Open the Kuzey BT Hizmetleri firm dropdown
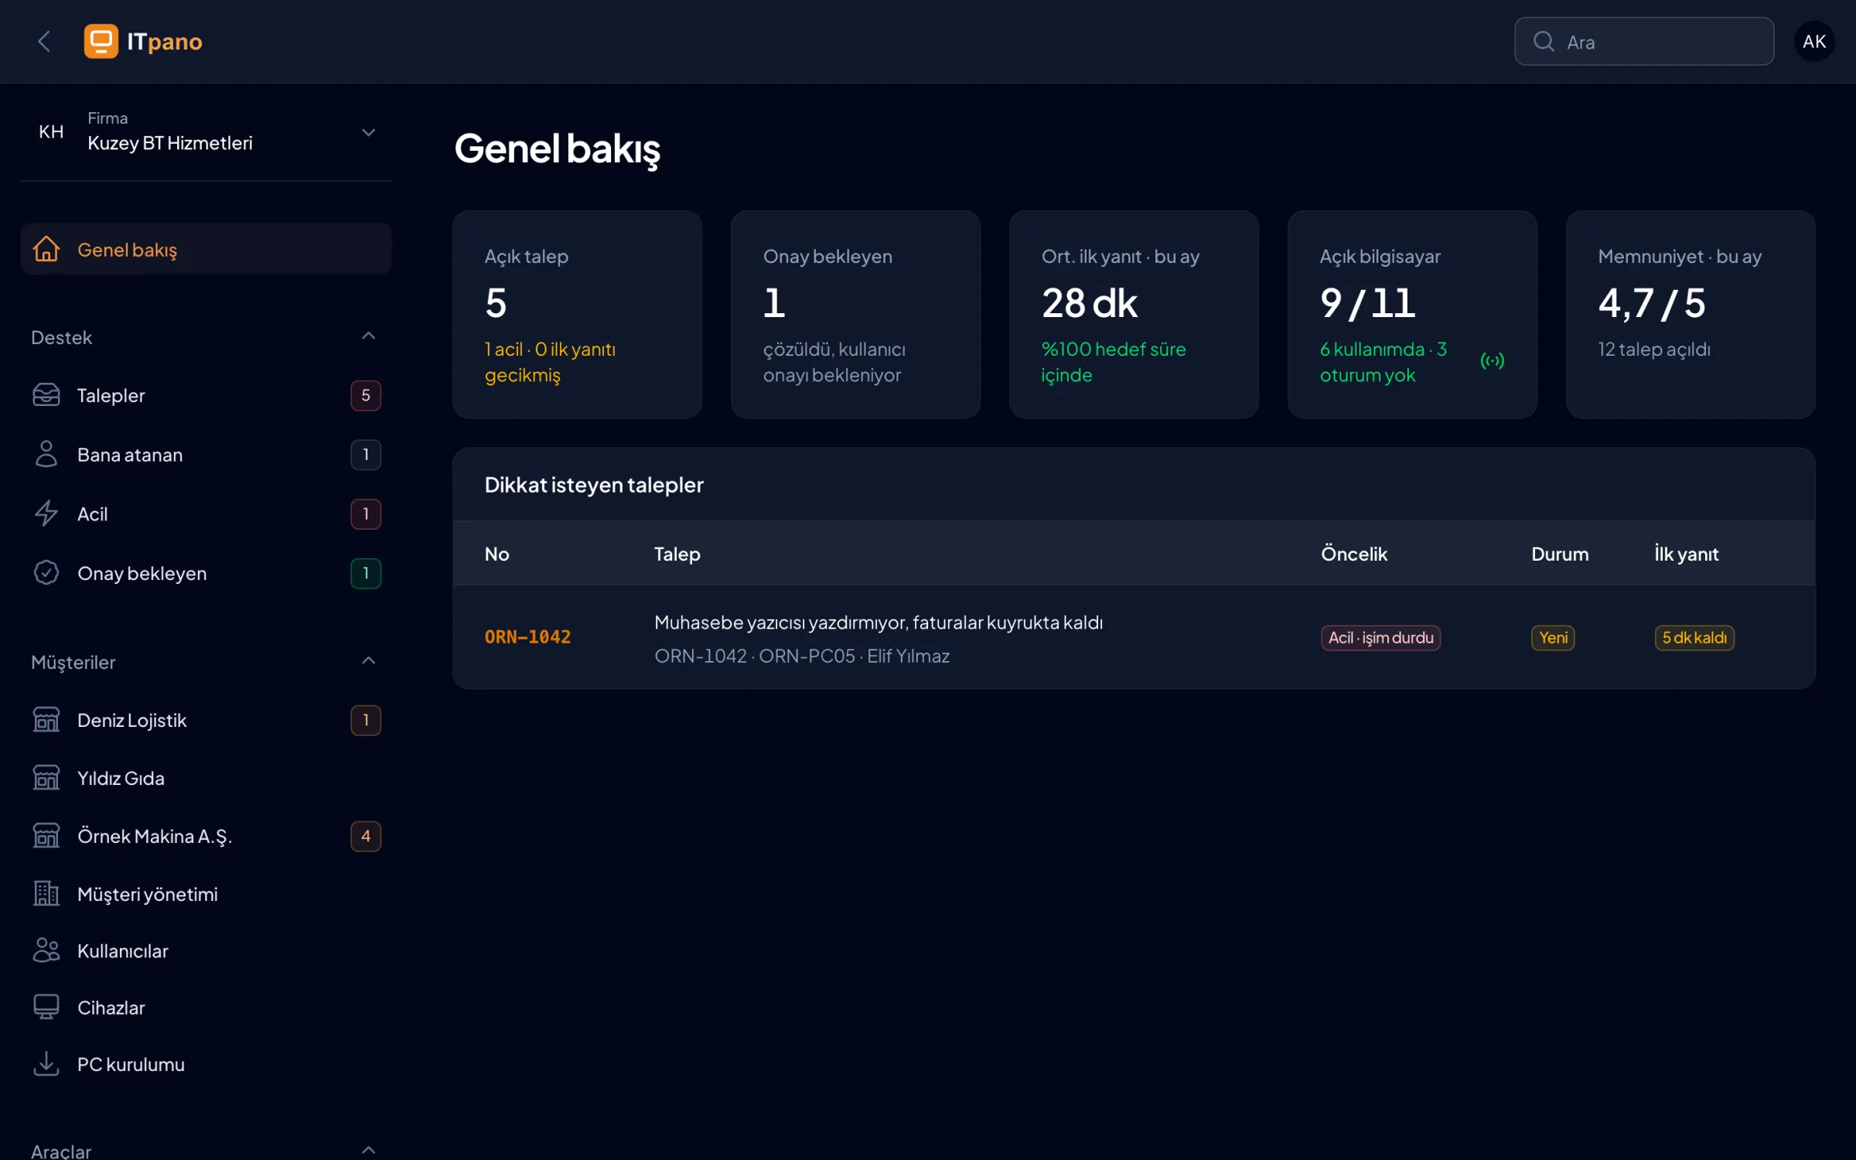1856x1160 pixels. pos(206,132)
